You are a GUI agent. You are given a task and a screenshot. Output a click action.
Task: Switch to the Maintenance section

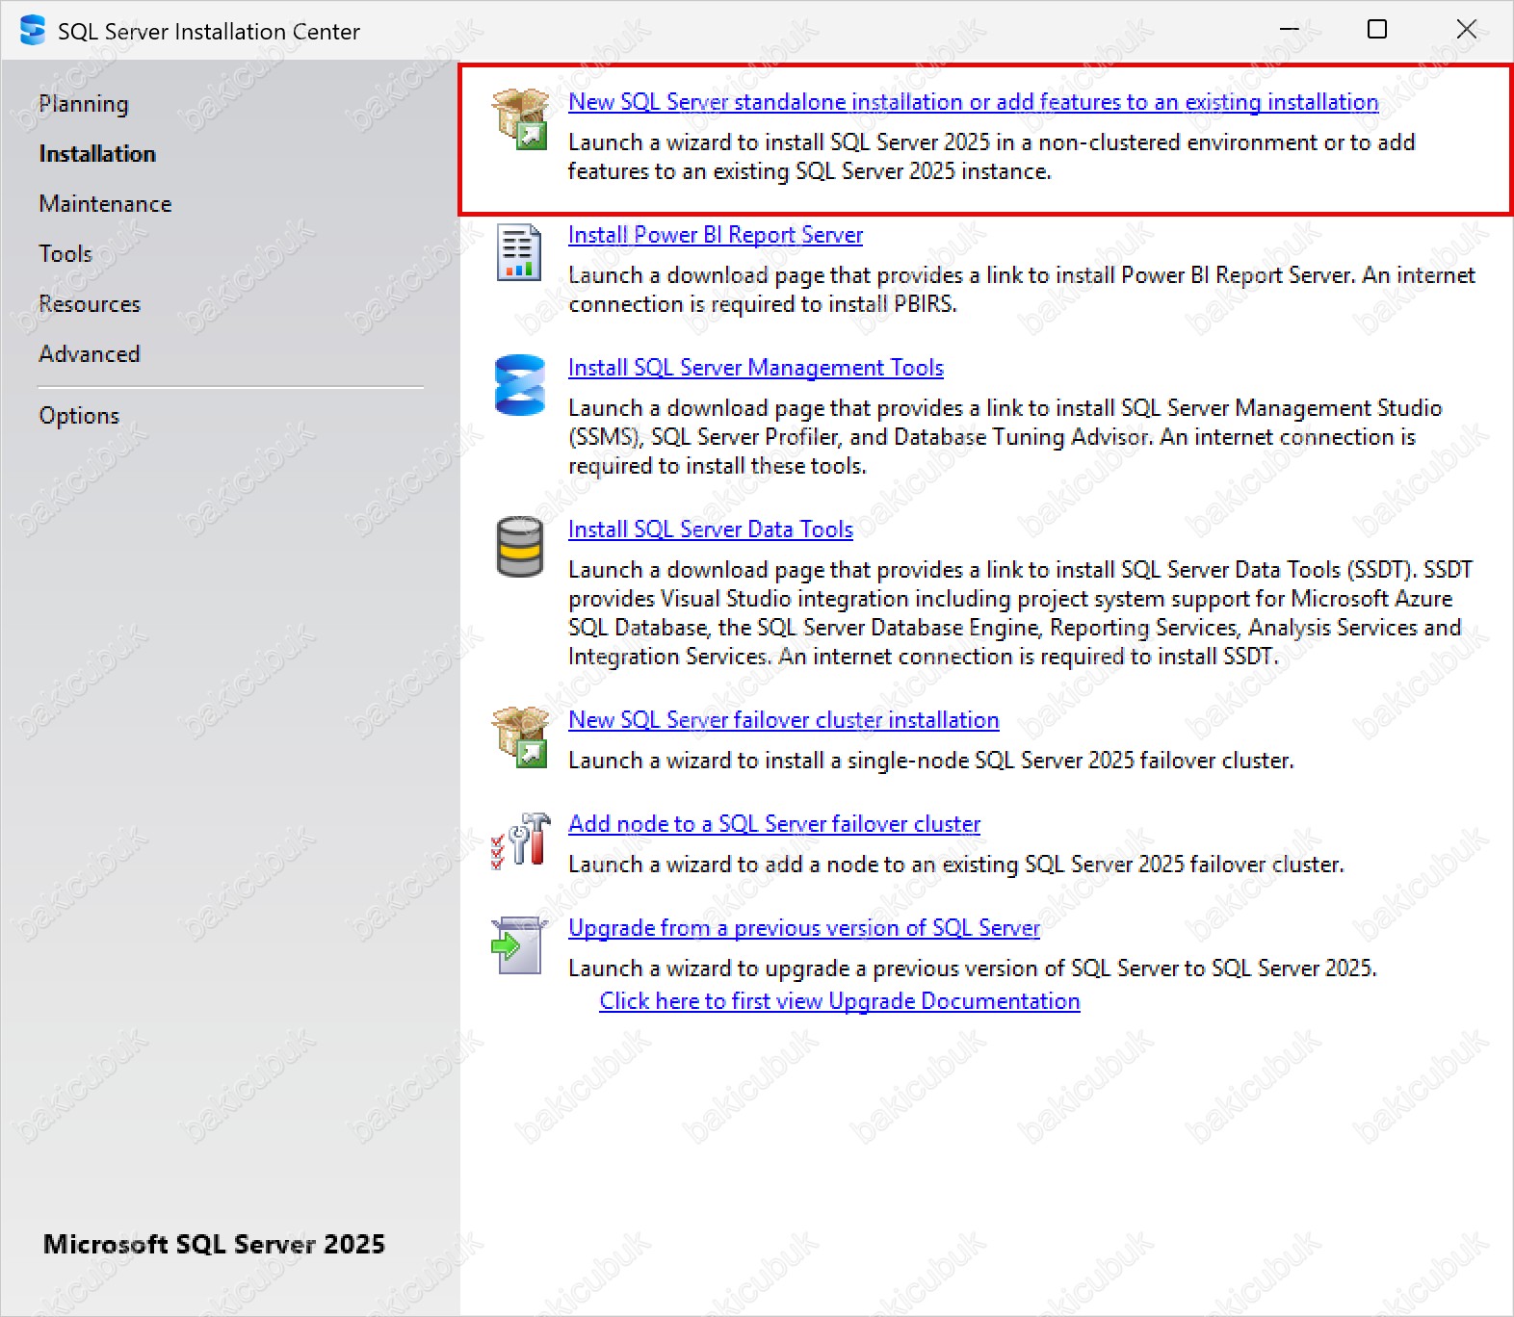click(105, 204)
